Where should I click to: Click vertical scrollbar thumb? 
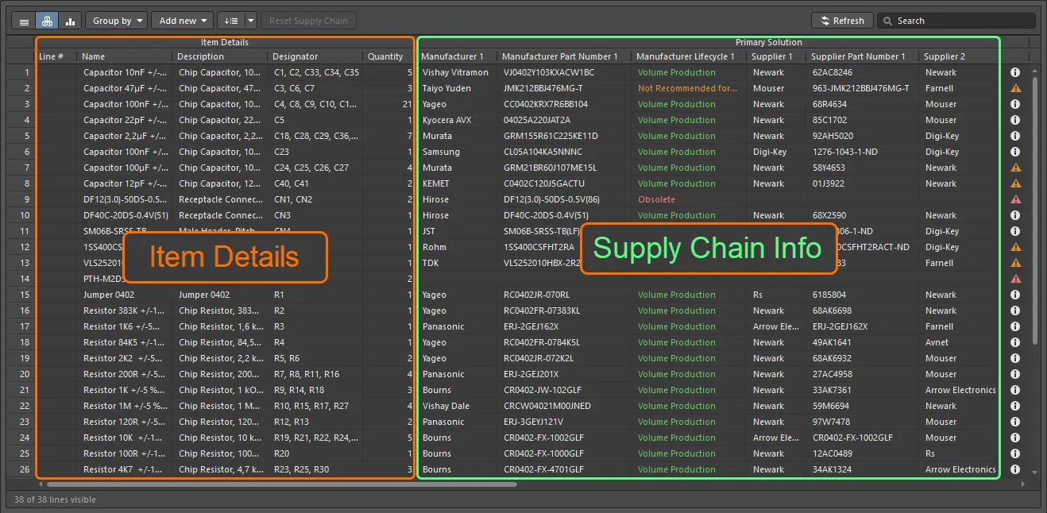(x=1034, y=210)
